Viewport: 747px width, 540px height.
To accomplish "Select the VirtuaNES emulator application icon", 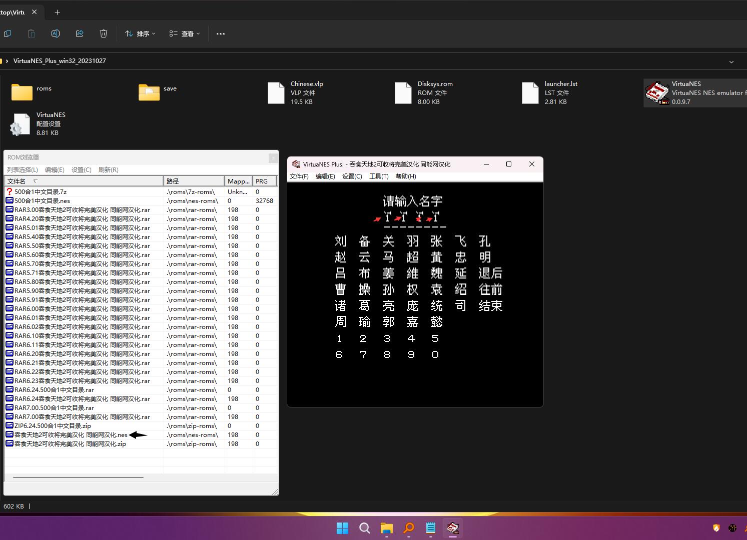I will point(657,93).
